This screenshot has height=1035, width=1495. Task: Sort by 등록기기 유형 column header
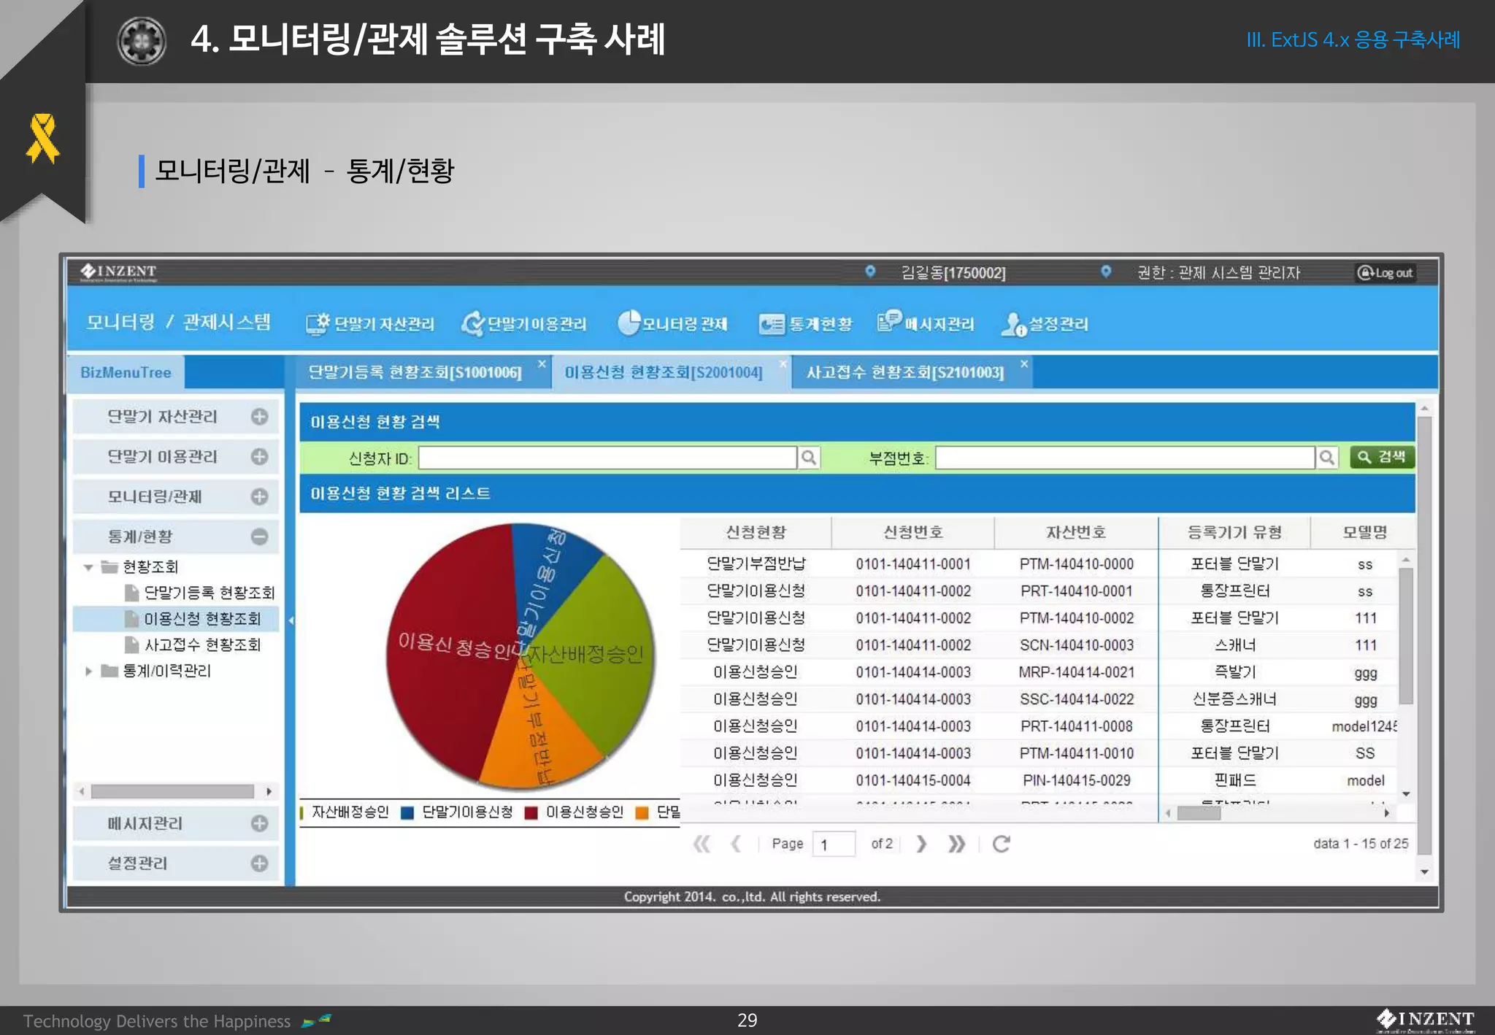tap(1234, 532)
